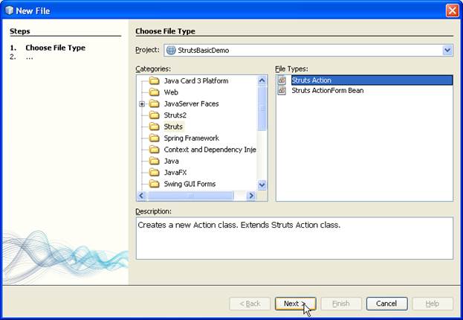Screen dimensions: 463x320
Task: Select StrutsBasicDemo project combo box
Action: [x=308, y=51]
